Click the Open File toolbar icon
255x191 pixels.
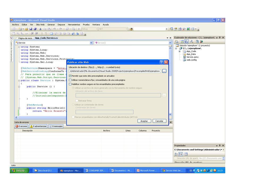[x=26, y=29]
